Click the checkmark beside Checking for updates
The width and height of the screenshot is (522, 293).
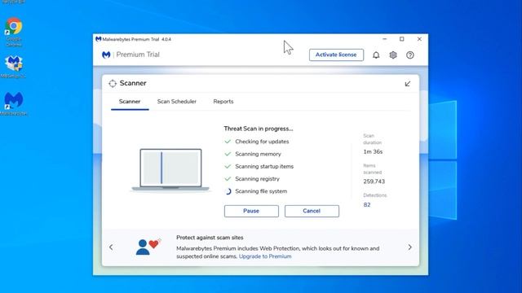pyautogui.click(x=228, y=142)
